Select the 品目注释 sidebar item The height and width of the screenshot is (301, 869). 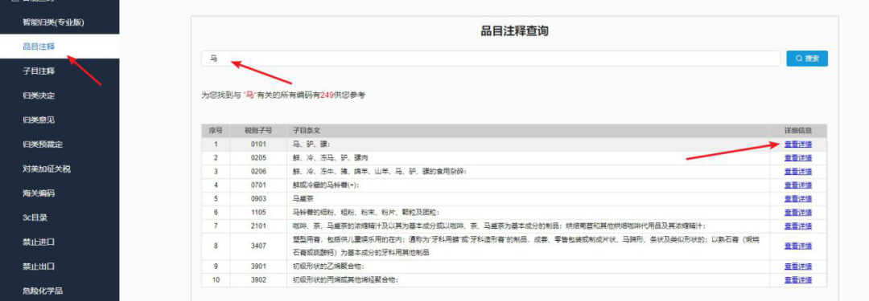(39, 47)
